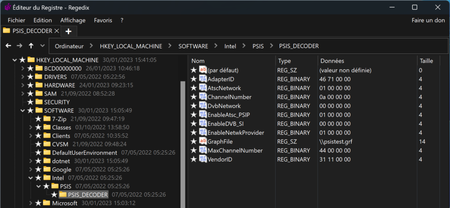The image size is (450, 208).
Task: Toggle favorite star for ChannelNumber value
Action: [194, 97]
